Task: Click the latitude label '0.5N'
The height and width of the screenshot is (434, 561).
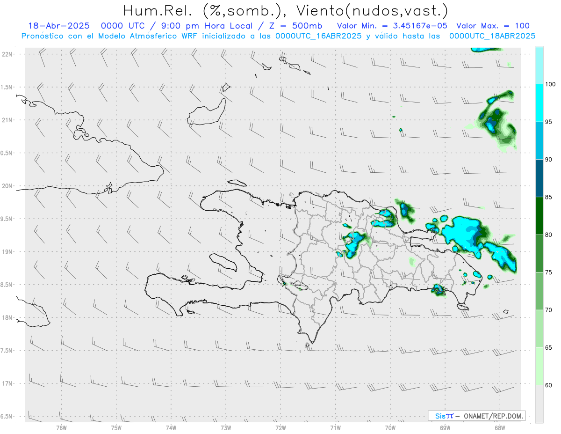Action: point(7,153)
